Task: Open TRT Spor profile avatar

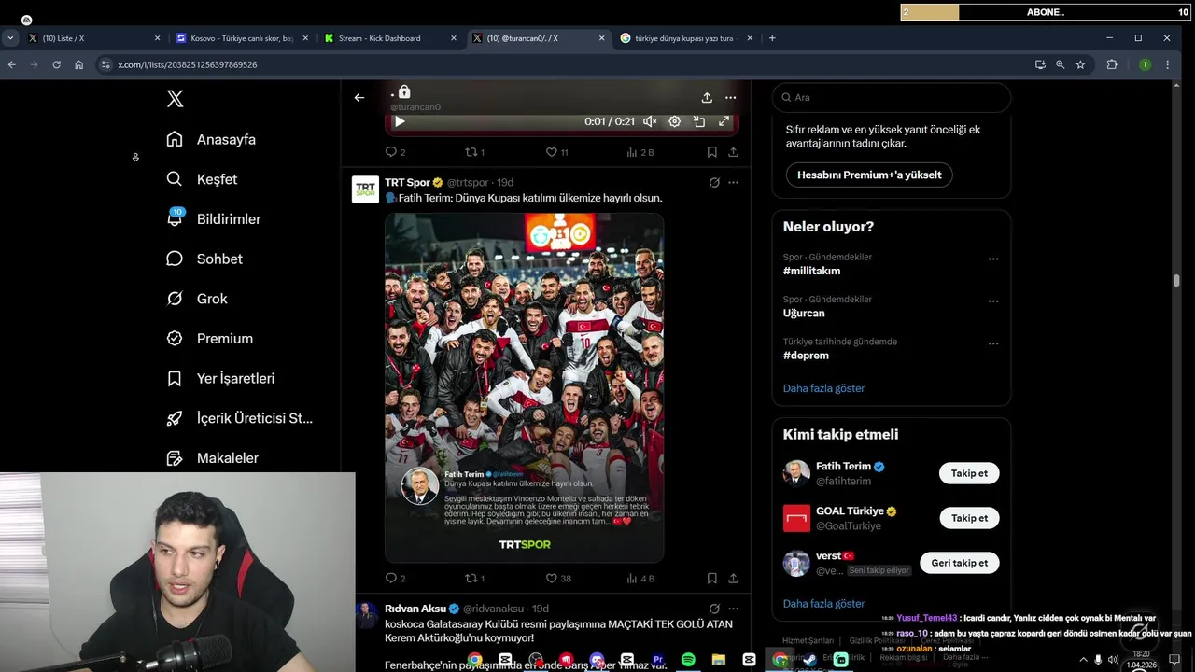Action: [x=365, y=189]
